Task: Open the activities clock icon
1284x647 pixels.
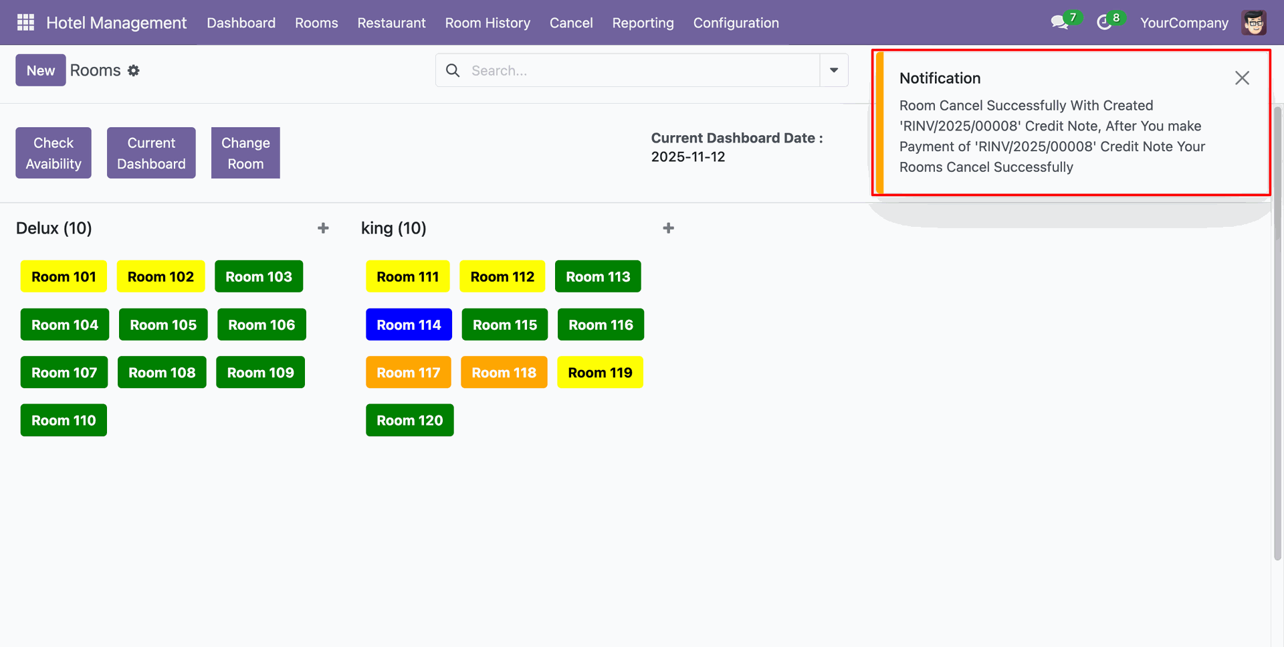Action: point(1104,23)
